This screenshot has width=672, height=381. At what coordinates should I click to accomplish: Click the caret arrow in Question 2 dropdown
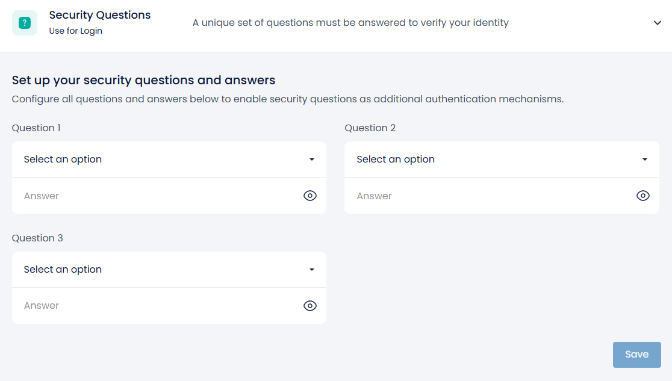tap(645, 160)
